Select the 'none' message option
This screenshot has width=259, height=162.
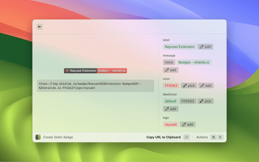pyautogui.click(x=169, y=62)
